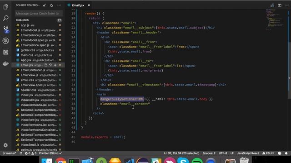Select EmailService.spec.js in the changes list
This screenshot has height=163, width=291.
click(x=38, y=45)
